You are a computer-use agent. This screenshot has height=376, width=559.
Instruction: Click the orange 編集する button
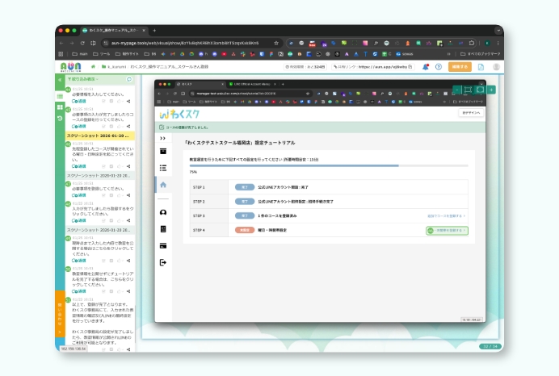click(460, 67)
